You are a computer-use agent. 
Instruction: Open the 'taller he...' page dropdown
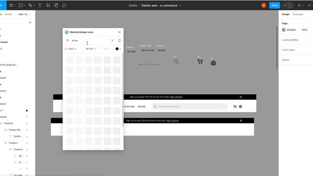point(25,14)
